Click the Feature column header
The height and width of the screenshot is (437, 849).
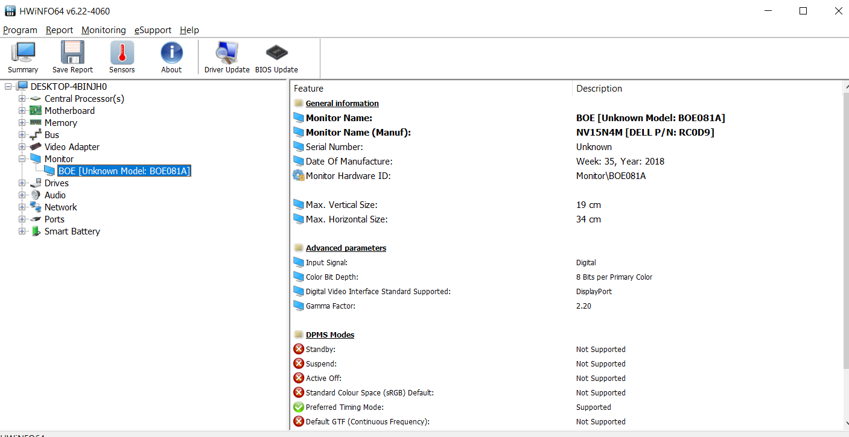[x=308, y=89]
